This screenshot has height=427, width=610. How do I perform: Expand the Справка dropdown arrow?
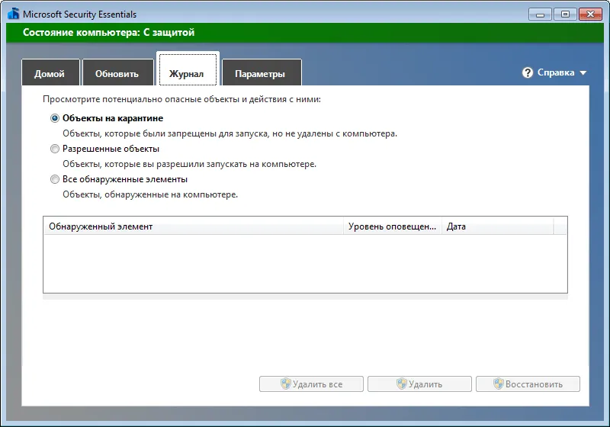(x=583, y=72)
